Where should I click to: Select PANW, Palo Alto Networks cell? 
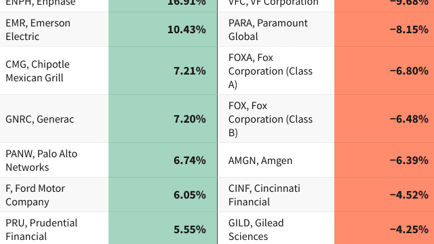[x=54, y=160]
